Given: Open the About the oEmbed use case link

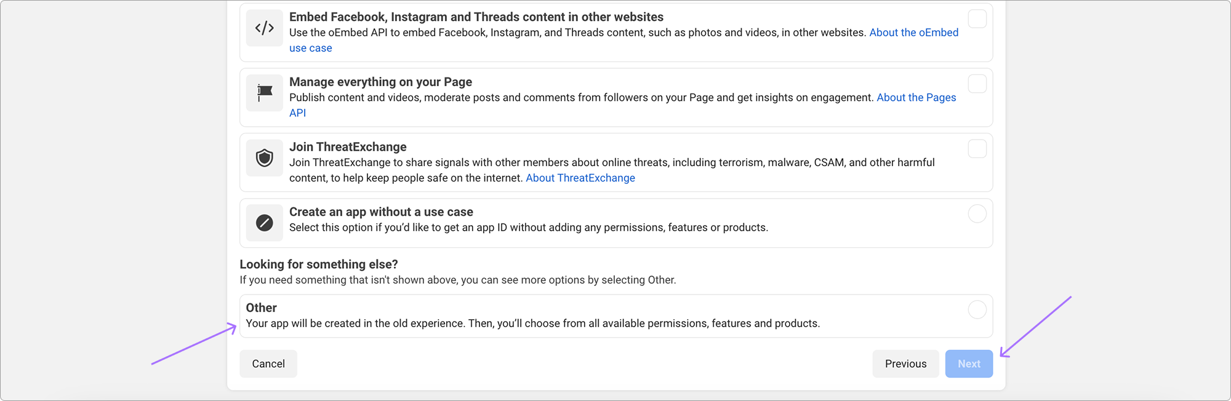Looking at the screenshot, I should coord(913,33).
